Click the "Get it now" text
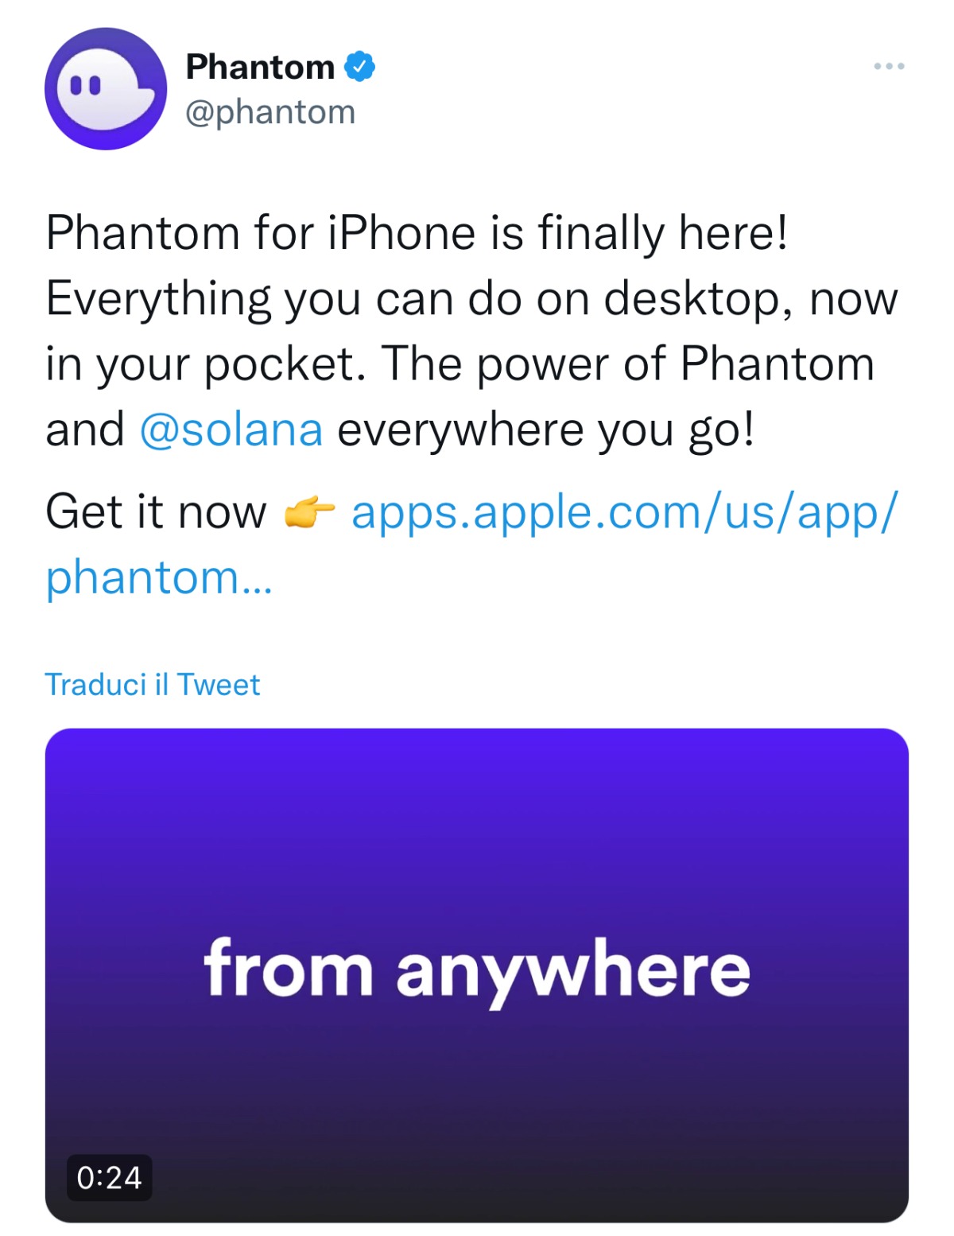954x1236 pixels. [156, 511]
